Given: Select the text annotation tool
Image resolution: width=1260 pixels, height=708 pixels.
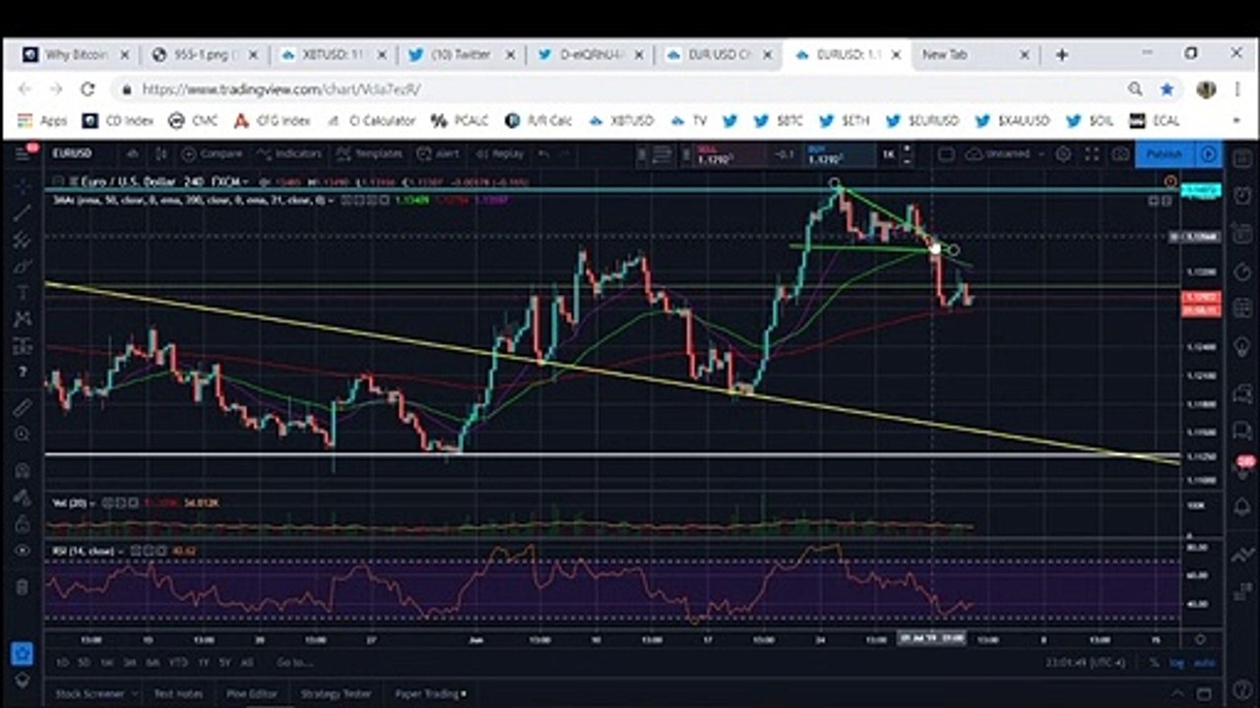Looking at the screenshot, I should [x=22, y=292].
